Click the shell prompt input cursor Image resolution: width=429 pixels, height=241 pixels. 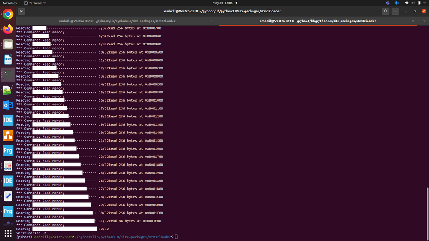176,237
